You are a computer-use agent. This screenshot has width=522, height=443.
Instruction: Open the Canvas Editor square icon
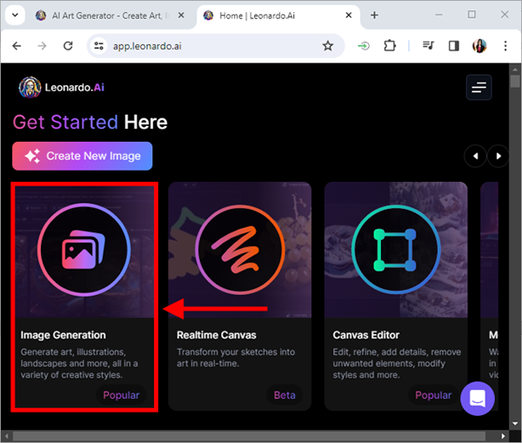point(396,250)
